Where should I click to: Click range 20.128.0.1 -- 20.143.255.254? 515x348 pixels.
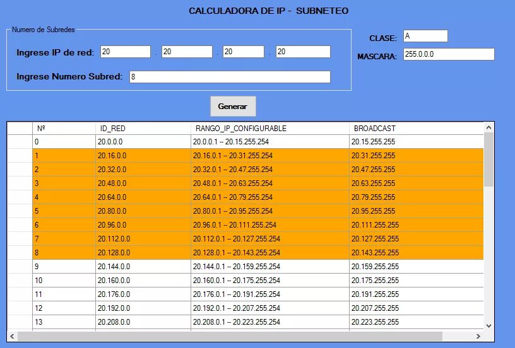270,253
